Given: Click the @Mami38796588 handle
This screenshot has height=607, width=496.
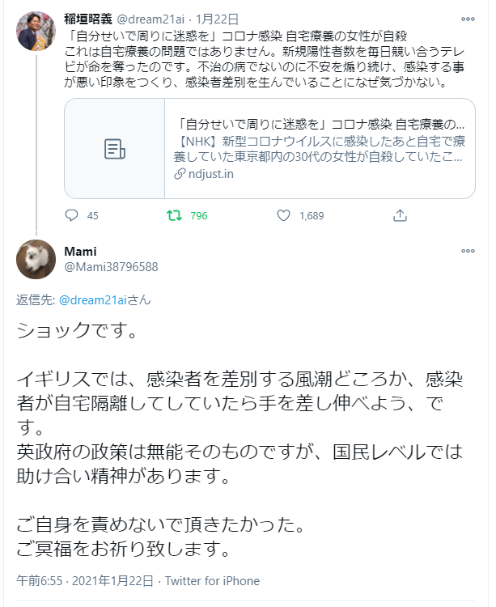Looking at the screenshot, I should pyautogui.click(x=111, y=267).
